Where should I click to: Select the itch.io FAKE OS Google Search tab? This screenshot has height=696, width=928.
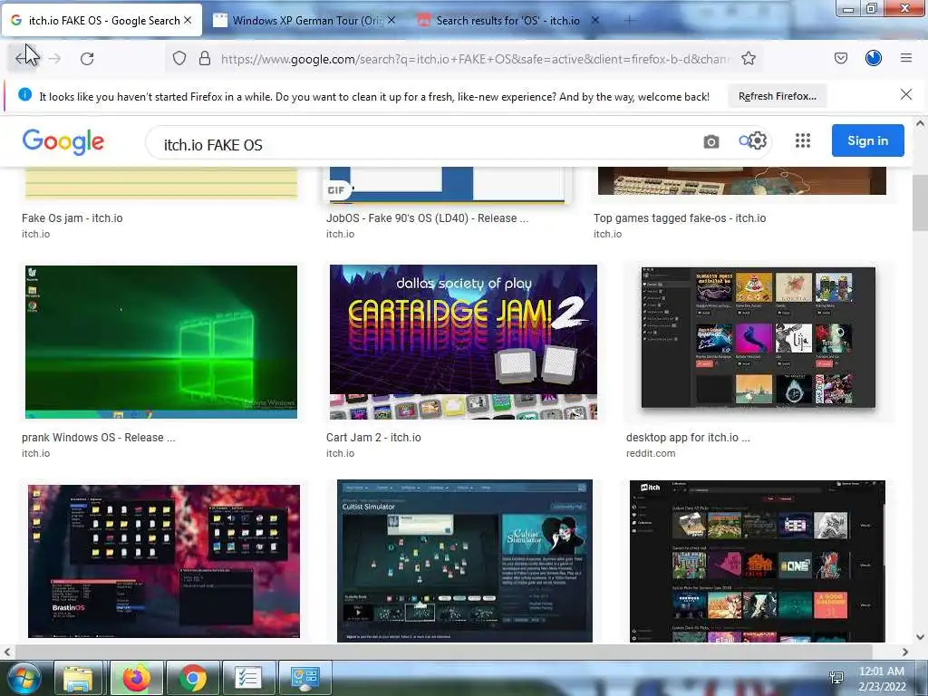coord(101,21)
